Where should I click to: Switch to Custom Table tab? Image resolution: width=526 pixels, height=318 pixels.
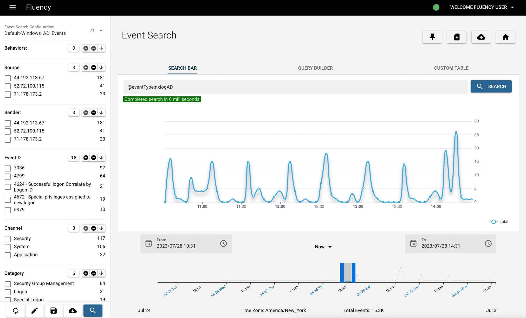(x=451, y=68)
